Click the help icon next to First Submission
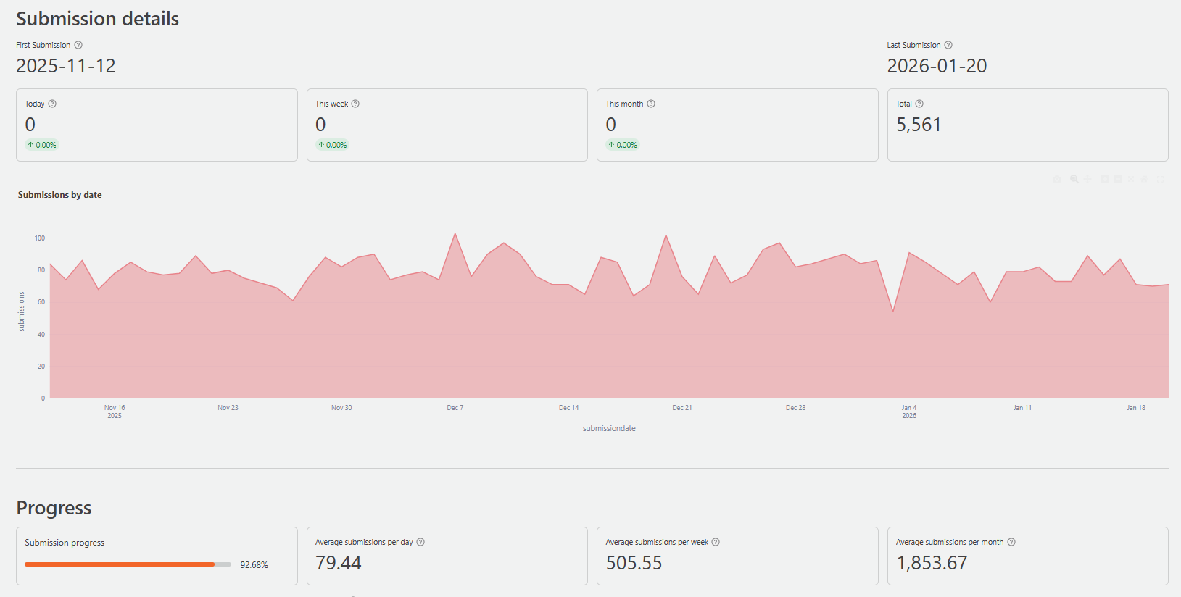 [78, 45]
